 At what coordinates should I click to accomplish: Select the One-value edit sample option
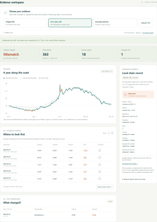[x=70, y=23]
